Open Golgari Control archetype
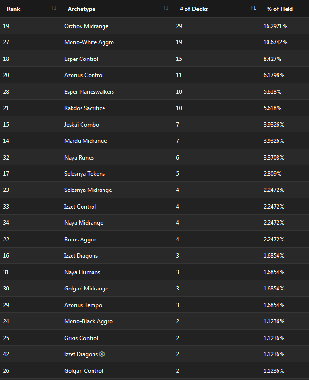309x380 pixels. pyautogui.click(x=84, y=371)
